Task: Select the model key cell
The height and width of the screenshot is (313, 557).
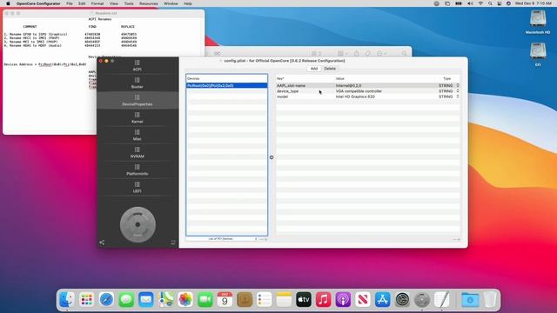Action: pyautogui.click(x=282, y=97)
